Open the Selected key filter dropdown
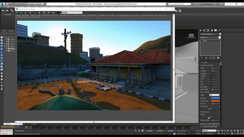This screenshot has height=137, width=244. point(209,131)
